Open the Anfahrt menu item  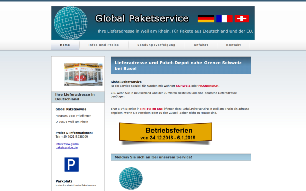(x=201, y=45)
